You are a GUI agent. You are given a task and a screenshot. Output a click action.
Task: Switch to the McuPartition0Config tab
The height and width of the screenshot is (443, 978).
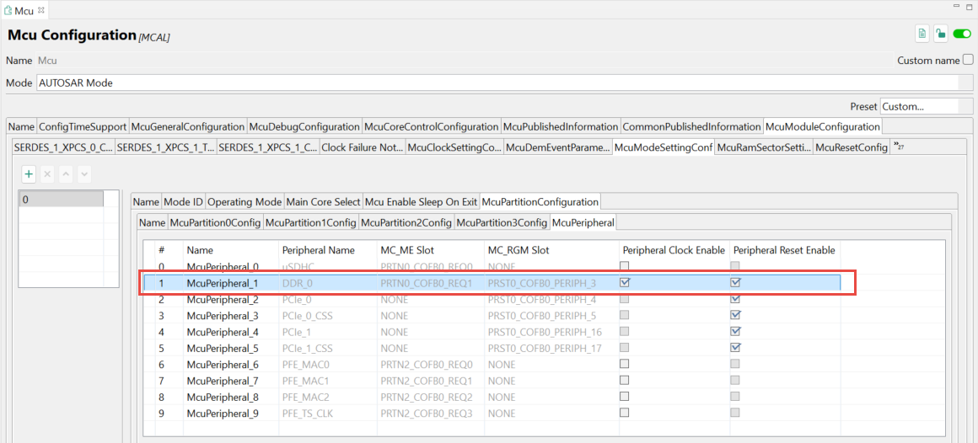tap(215, 222)
